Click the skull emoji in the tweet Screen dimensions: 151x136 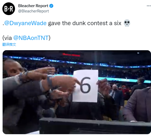click(127, 23)
